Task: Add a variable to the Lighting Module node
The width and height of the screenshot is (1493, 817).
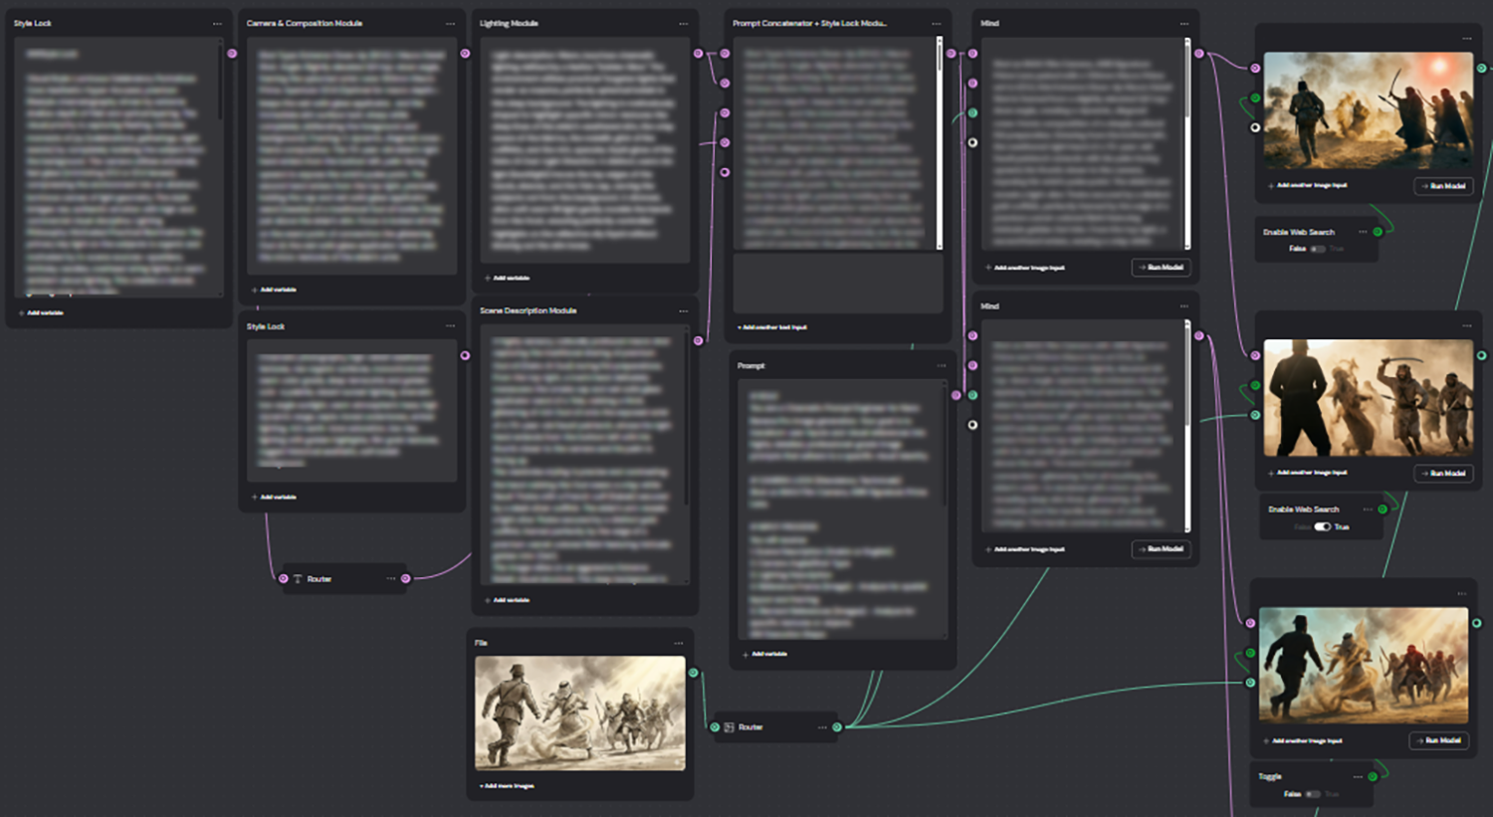Action: (508, 278)
